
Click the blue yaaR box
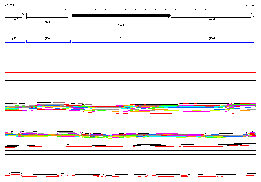click(x=48, y=41)
